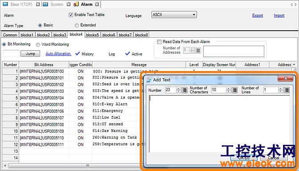Click the Base 1(TOP) screen icon
Viewport: 299px width, 171px height.
[5, 4]
